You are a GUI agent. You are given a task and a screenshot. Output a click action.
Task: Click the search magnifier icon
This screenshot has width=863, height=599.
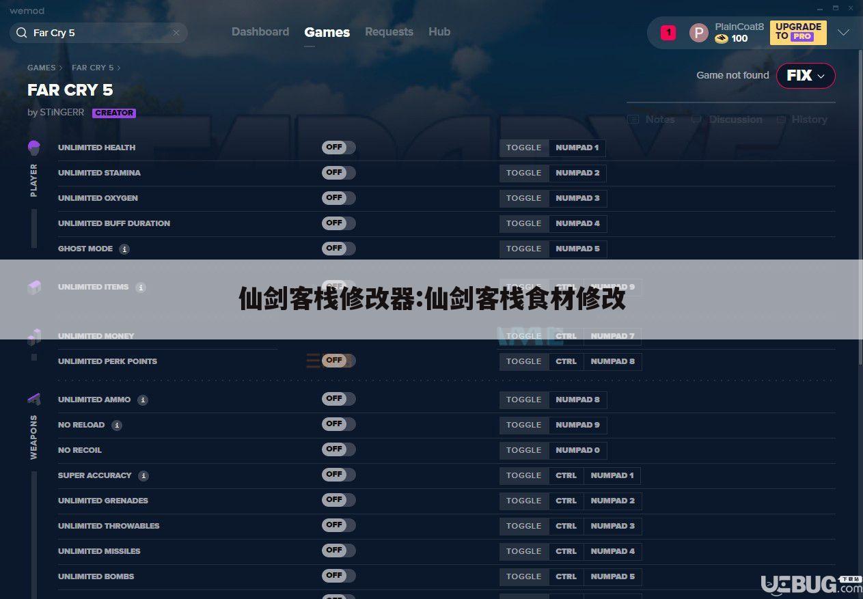tap(21, 33)
